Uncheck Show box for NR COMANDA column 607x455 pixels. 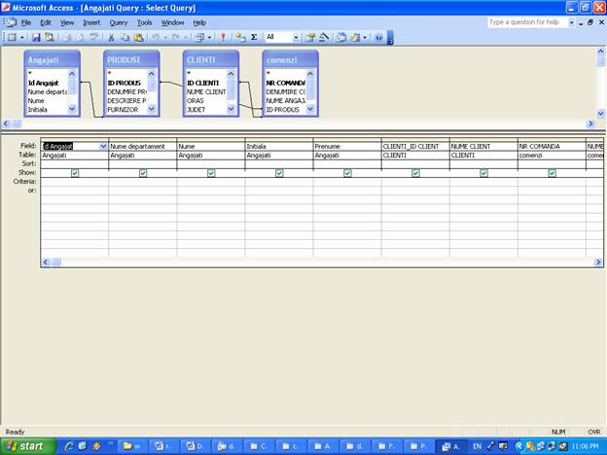coord(552,173)
